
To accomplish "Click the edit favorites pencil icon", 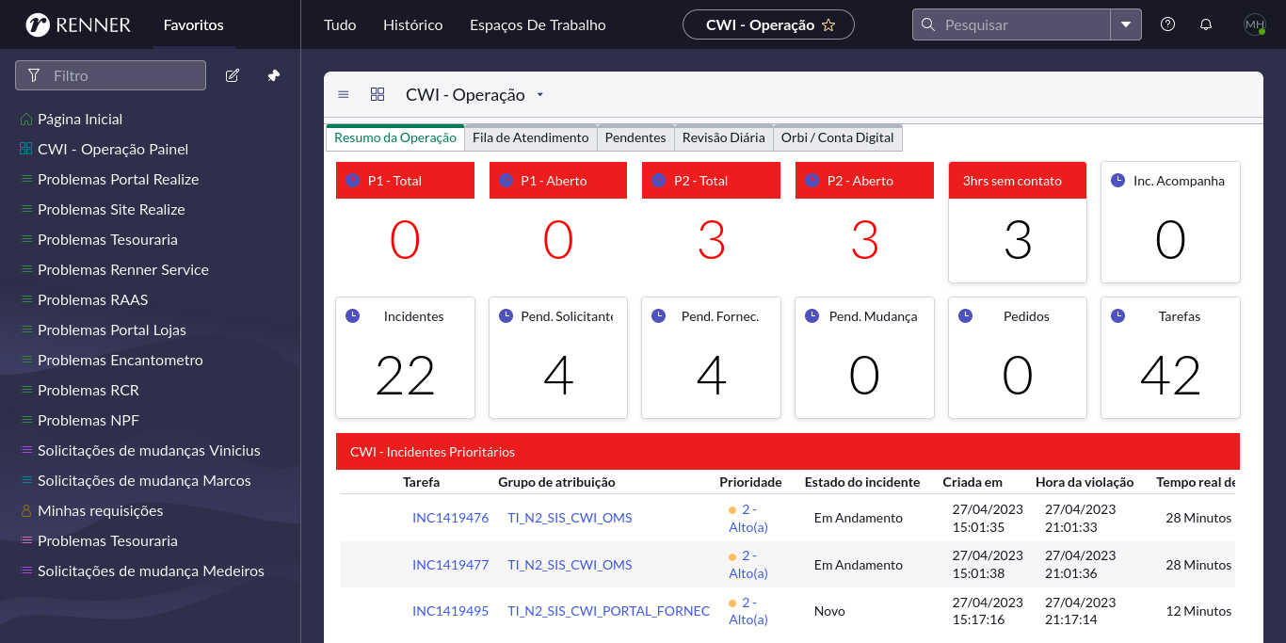I will (x=233, y=75).
